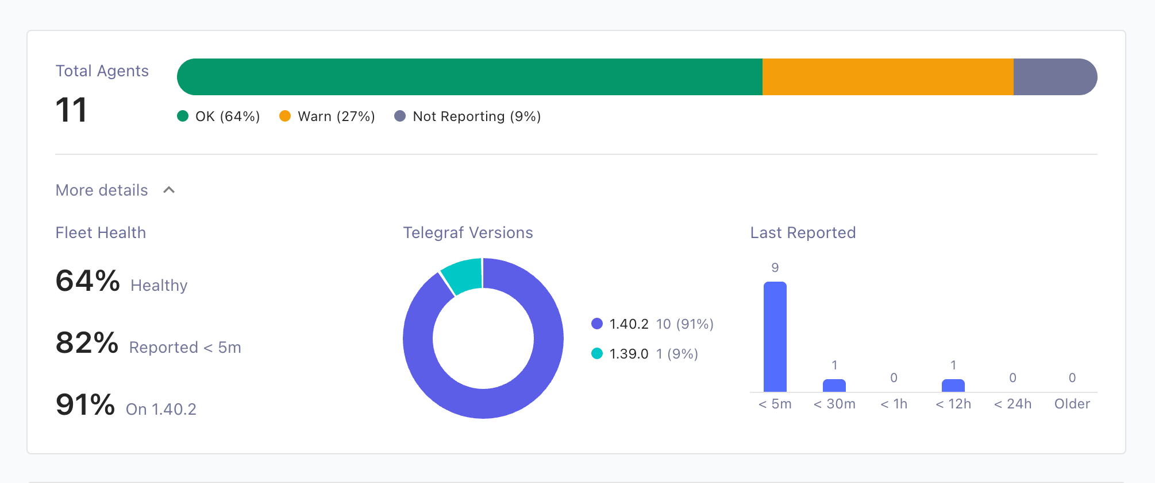
Task: Click the orange Warn bar segment
Action: click(x=888, y=77)
